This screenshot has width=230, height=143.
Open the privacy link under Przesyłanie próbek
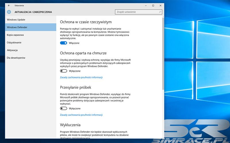tap(81, 115)
